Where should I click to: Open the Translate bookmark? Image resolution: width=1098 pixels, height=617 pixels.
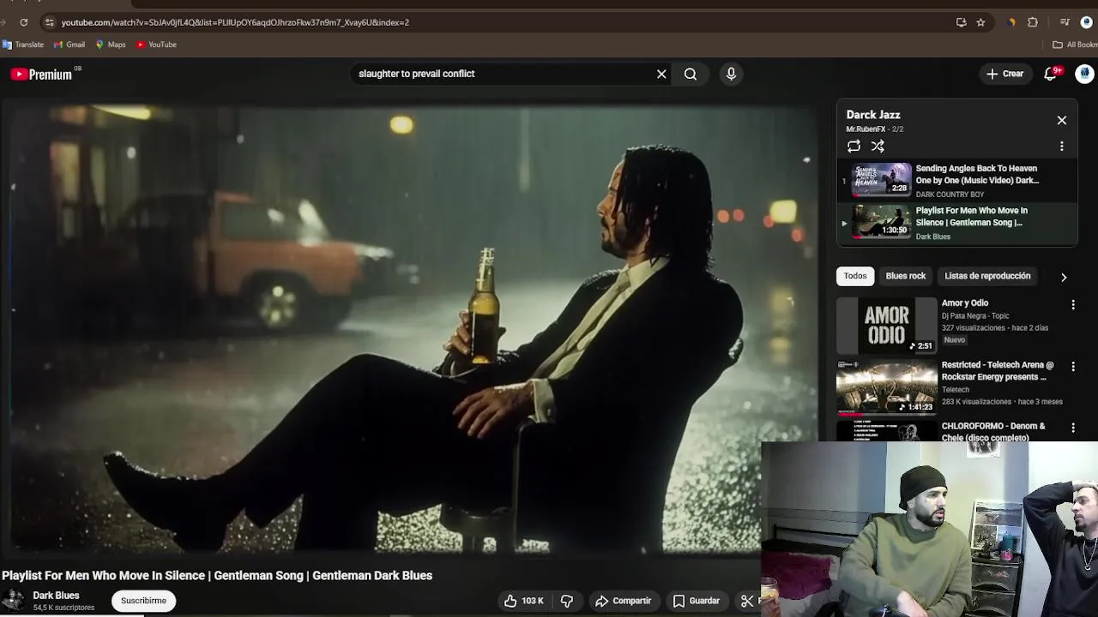point(23,45)
